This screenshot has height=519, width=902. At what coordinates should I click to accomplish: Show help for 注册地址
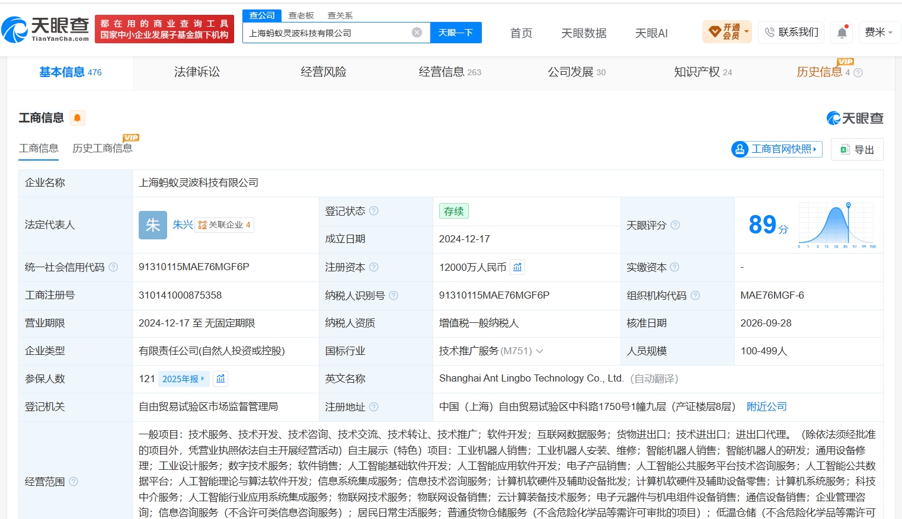coord(374,407)
